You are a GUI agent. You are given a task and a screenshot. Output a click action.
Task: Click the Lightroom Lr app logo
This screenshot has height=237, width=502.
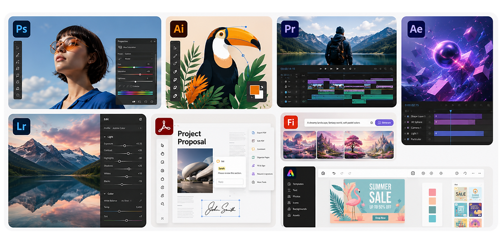click(x=21, y=126)
